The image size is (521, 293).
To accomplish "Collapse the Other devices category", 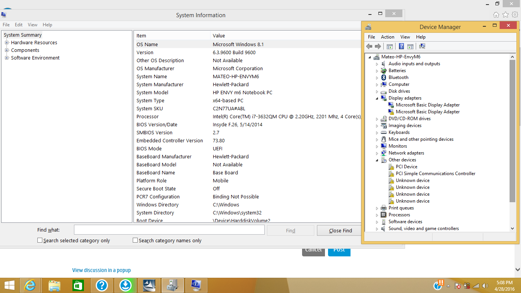I will 377,160.
